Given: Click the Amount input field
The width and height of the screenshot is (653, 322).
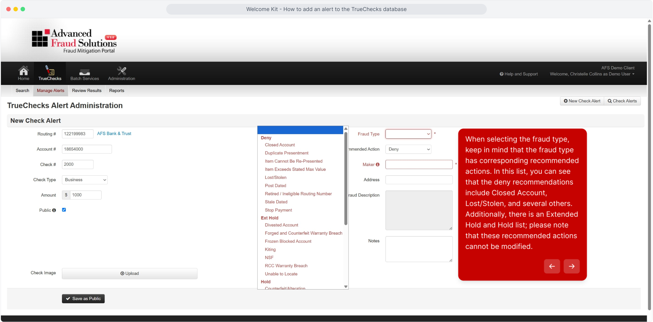Looking at the screenshot, I should (86, 195).
